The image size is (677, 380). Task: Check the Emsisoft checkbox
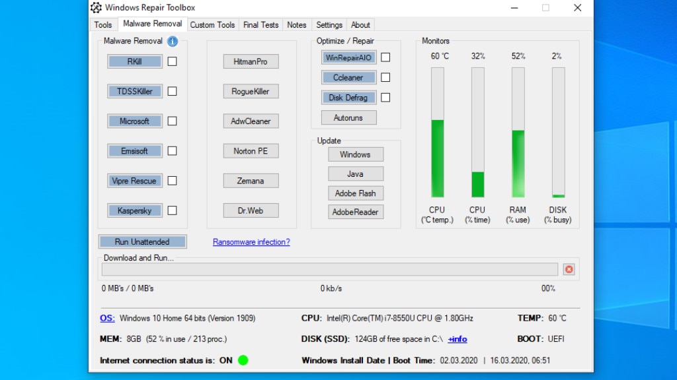coord(173,151)
